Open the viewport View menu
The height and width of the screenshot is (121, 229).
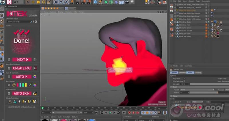(x=46, y=12)
